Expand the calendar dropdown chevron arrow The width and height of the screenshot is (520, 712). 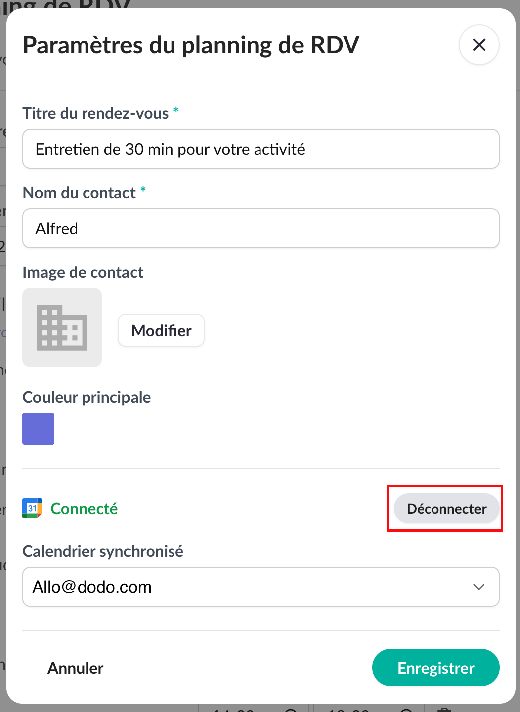tap(479, 587)
